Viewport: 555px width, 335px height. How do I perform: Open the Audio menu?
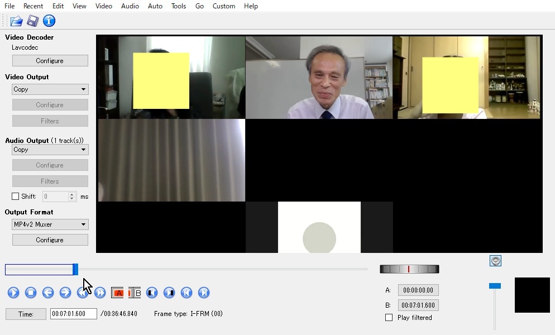tap(130, 6)
